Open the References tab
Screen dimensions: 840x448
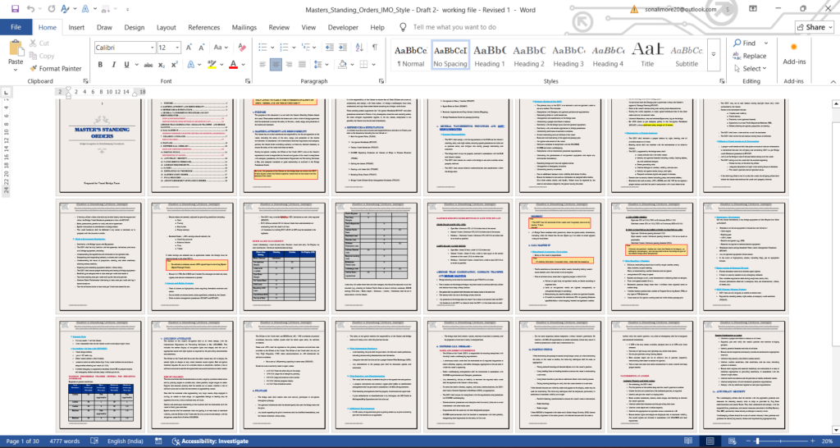[203, 27]
